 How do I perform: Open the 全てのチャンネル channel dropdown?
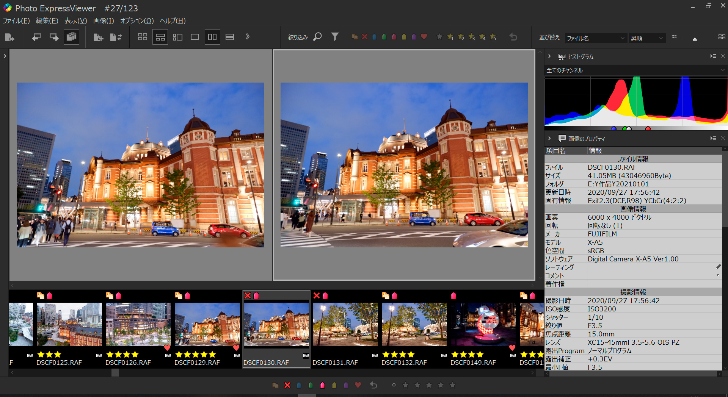(x=635, y=70)
